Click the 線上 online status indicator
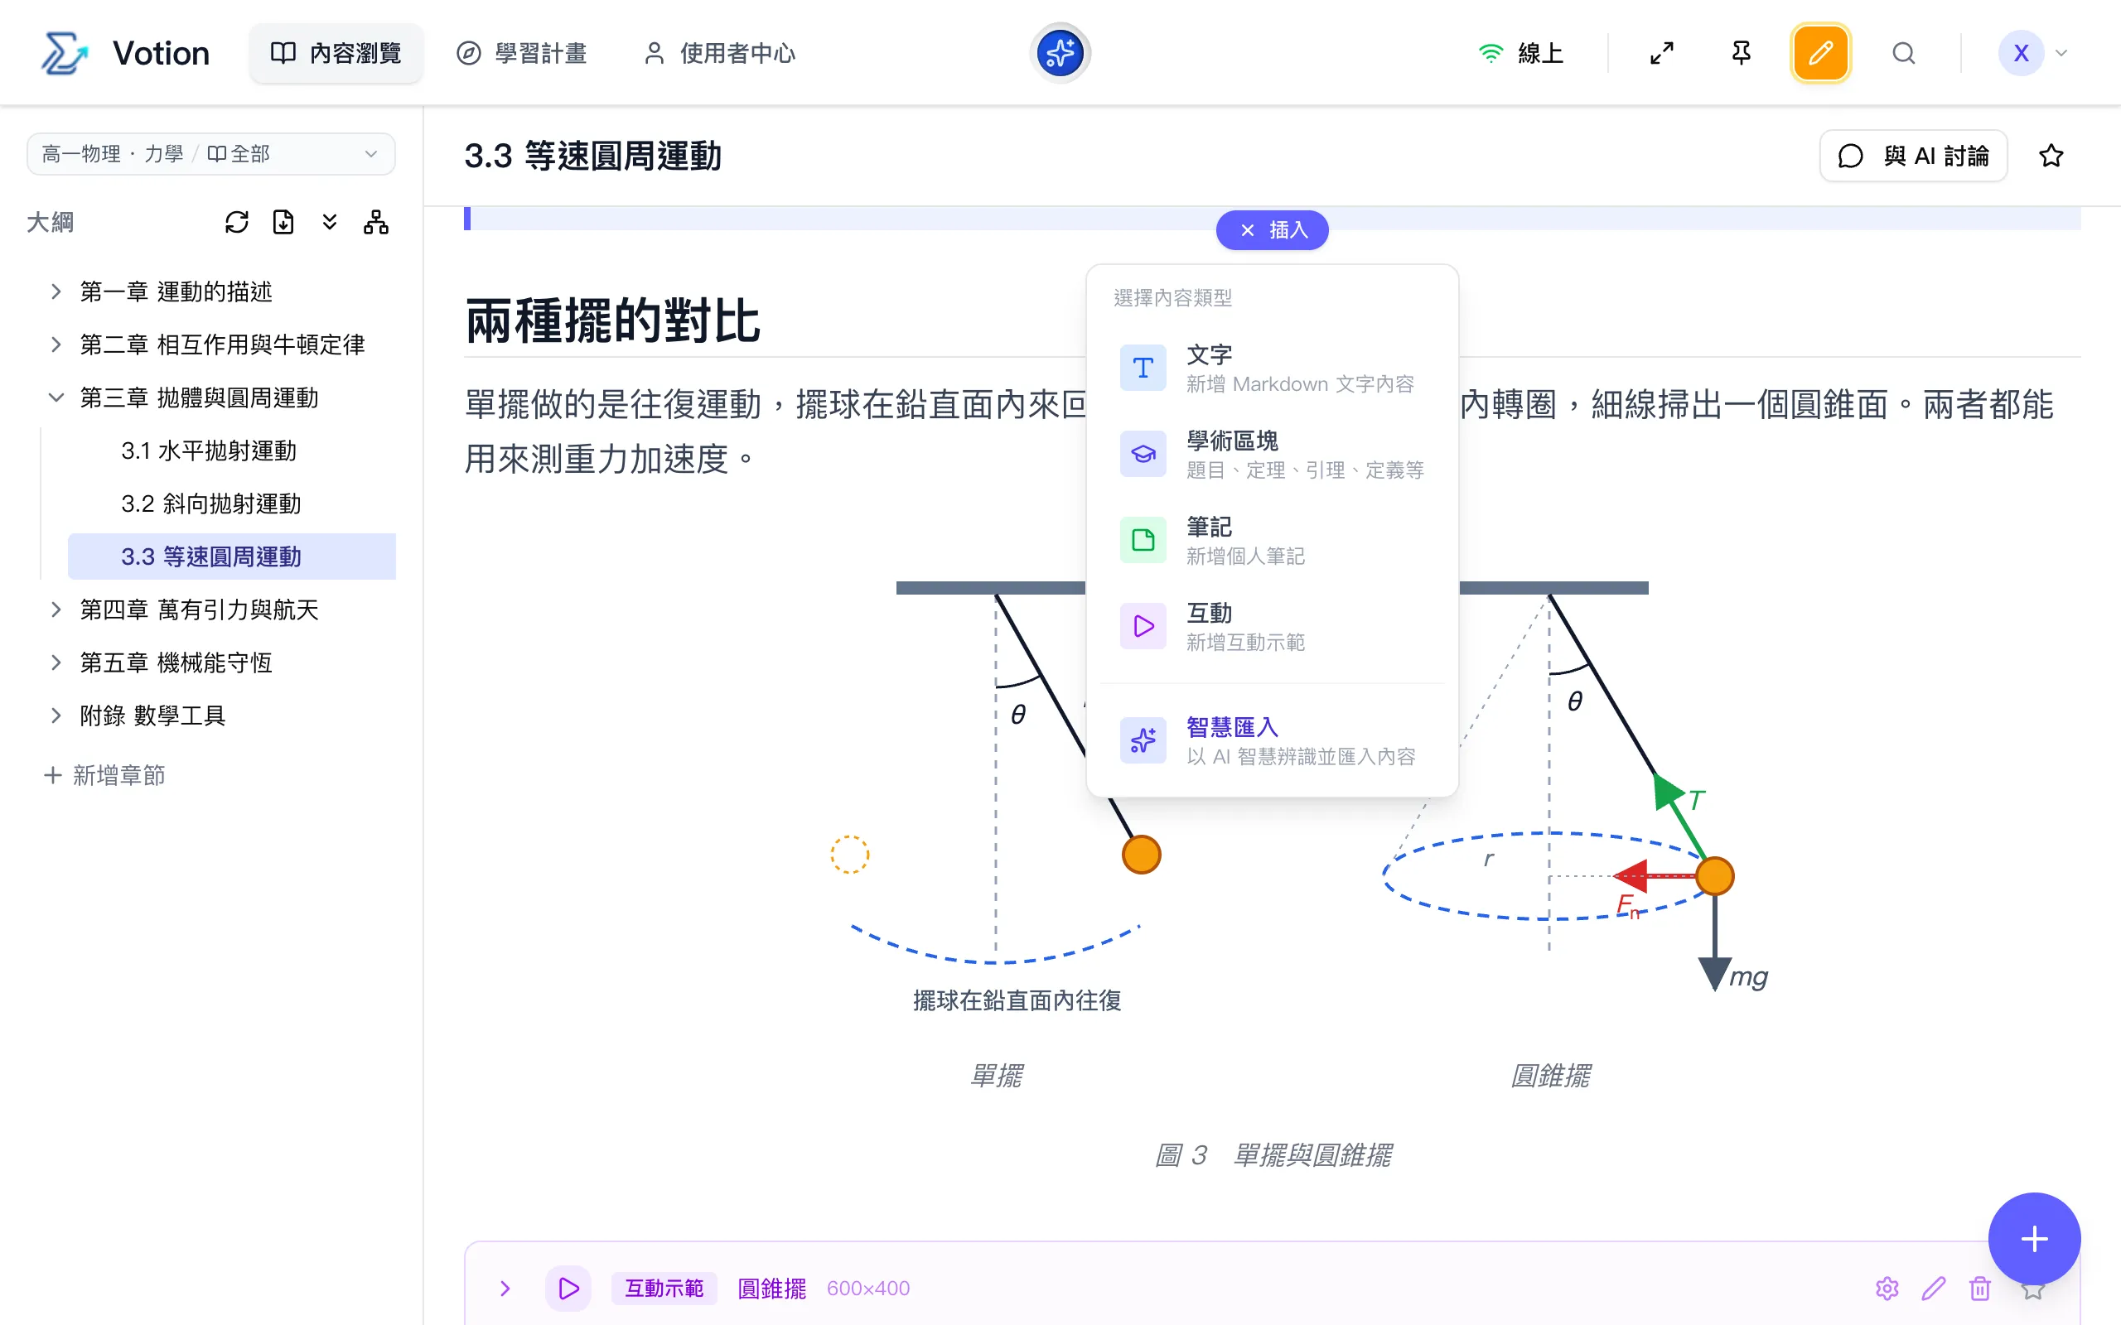Viewport: 2121px width, 1325px height. click(1520, 54)
